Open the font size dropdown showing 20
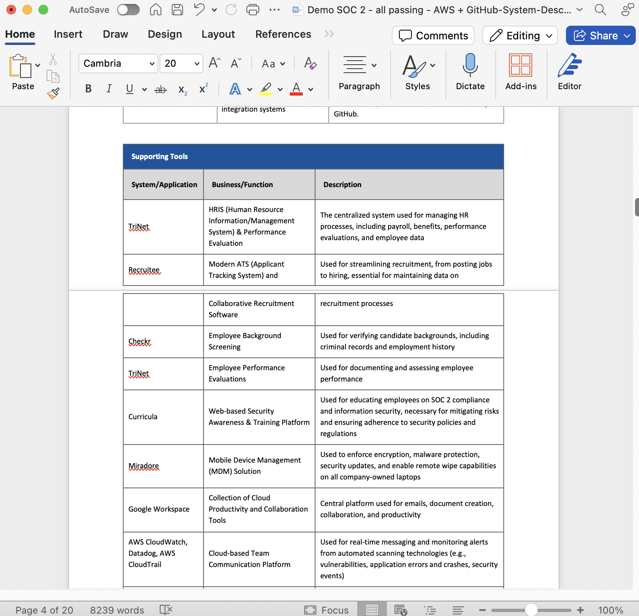 tap(181, 63)
